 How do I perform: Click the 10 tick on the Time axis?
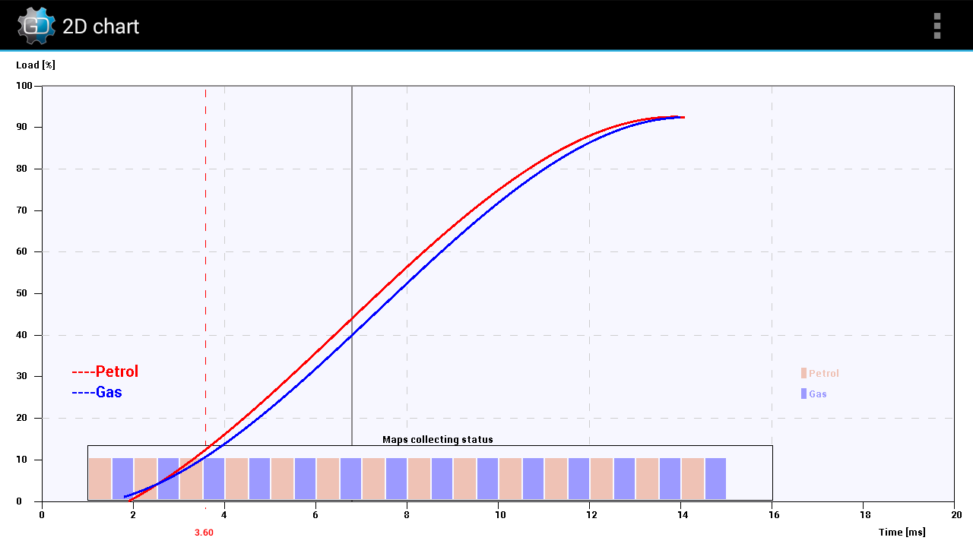[498, 514]
